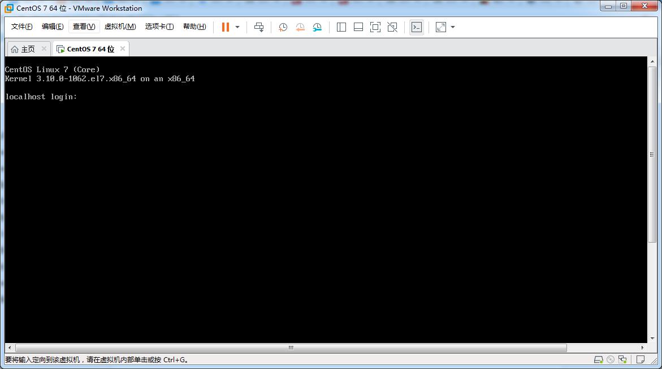Click the CentOS 7 64 位 tab close button
This screenshot has height=369, width=662.
(x=123, y=49)
